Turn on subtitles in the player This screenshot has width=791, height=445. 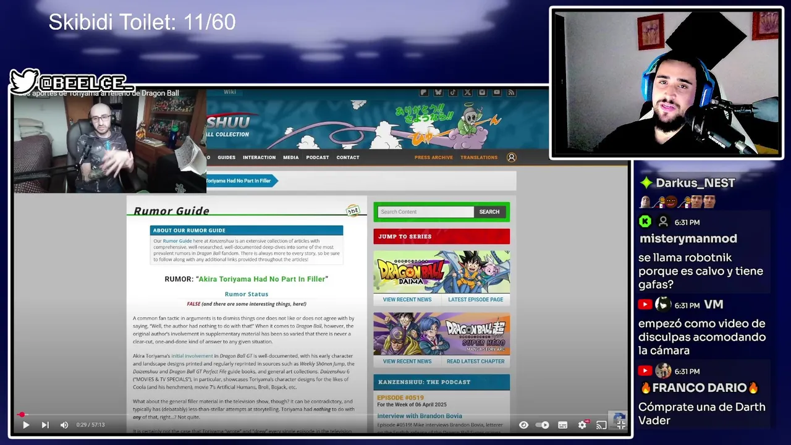click(562, 425)
